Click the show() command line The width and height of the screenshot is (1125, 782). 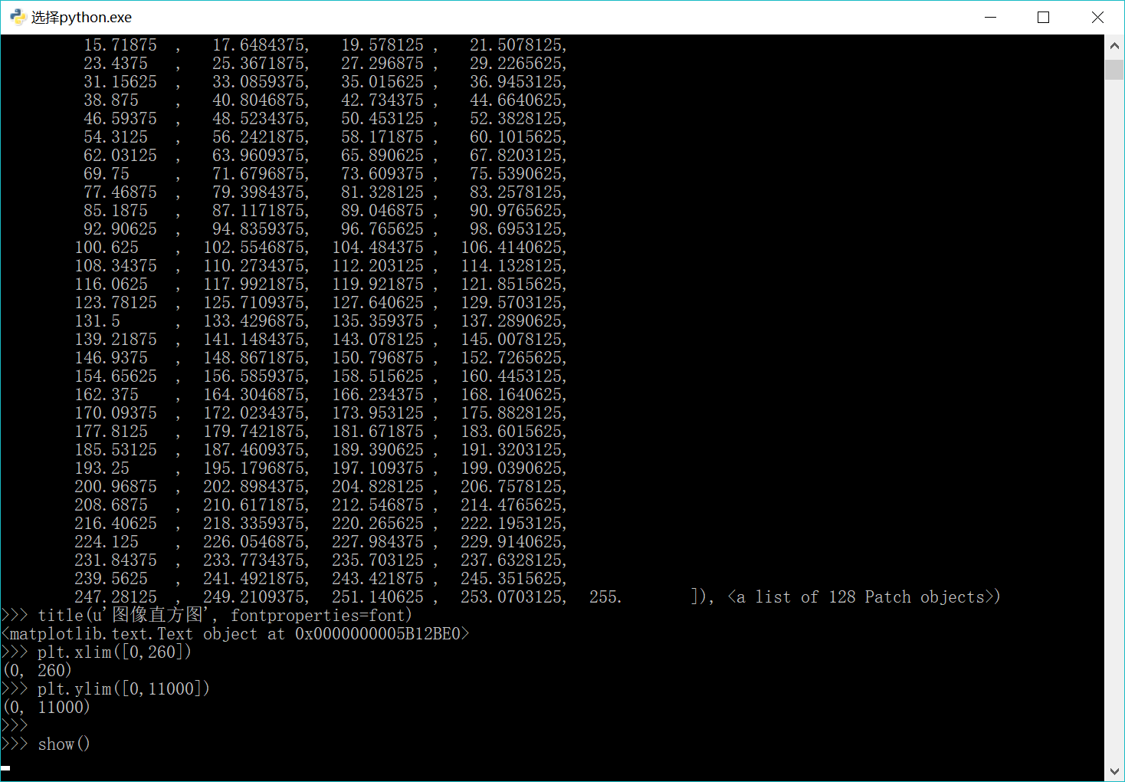[46, 744]
